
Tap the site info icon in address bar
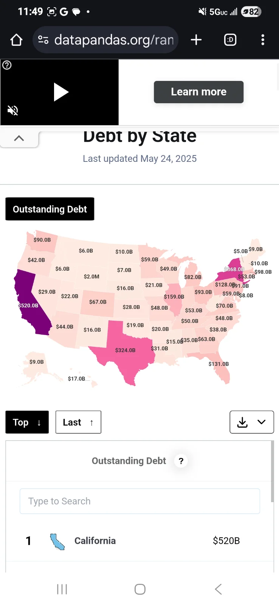pyautogui.click(x=43, y=40)
